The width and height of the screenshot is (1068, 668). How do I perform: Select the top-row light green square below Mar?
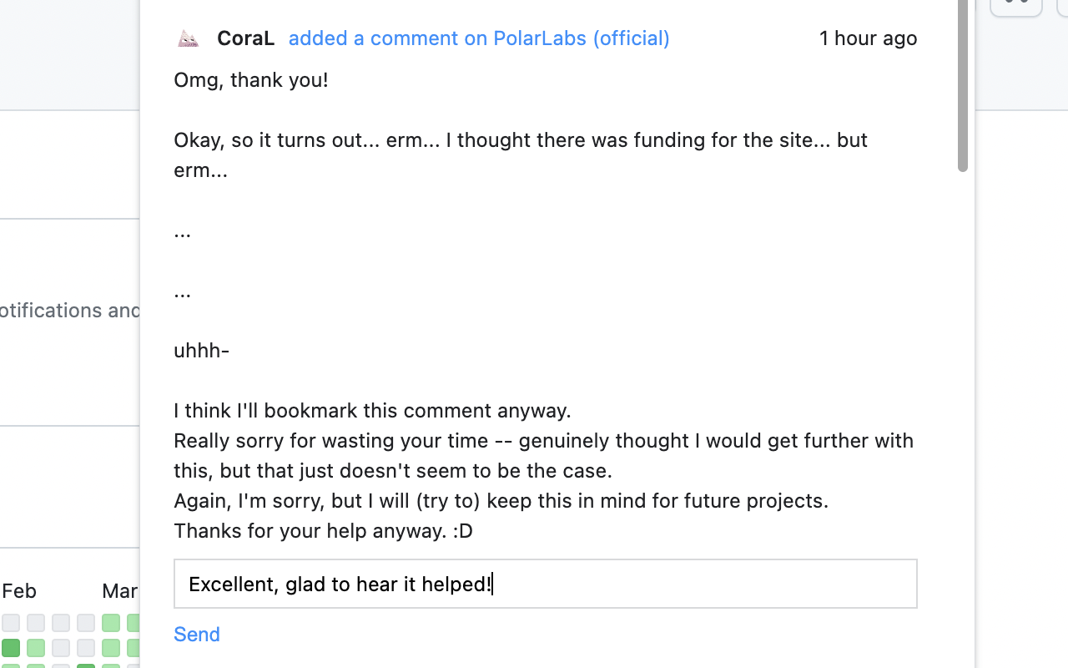click(111, 623)
